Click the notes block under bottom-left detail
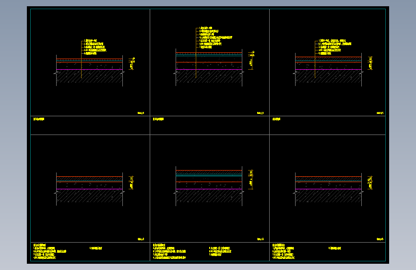 [68, 251]
